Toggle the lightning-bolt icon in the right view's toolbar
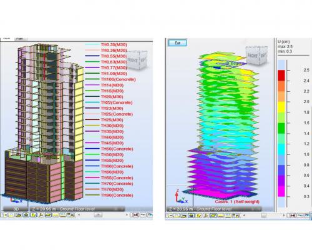This screenshot has height=250, width=312. (199, 216)
